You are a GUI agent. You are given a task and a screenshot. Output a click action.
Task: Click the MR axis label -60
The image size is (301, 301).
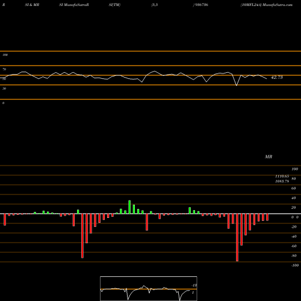tap(294, 246)
